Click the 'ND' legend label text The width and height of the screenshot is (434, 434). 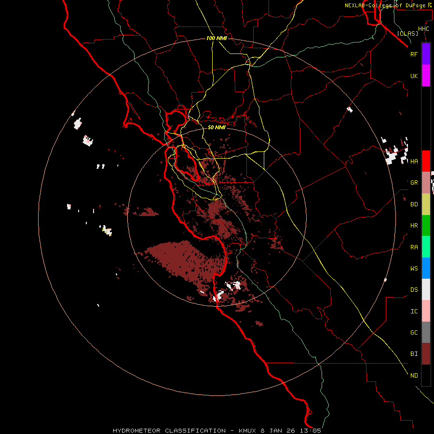(414, 376)
